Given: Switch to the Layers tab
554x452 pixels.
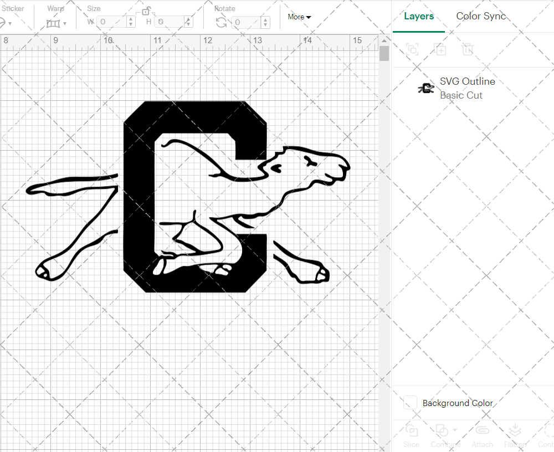Looking at the screenshot, I should (419, 16).
